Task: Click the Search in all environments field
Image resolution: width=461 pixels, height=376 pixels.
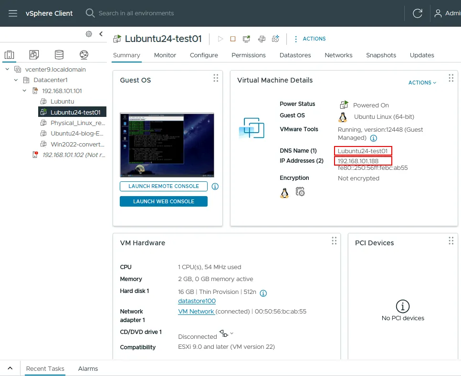Action: click(x=136, y=13)
